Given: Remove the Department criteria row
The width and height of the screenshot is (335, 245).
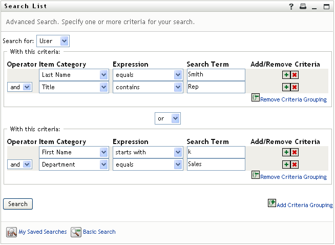Looking at the screenshot, I should point(295,165).
